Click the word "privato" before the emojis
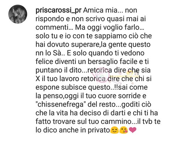 tap(99, 130)
